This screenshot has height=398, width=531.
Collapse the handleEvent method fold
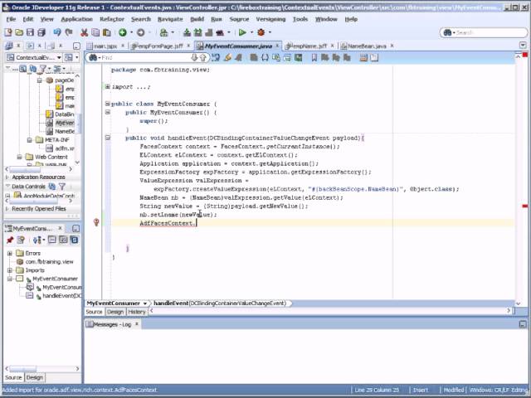coord(108,138)
